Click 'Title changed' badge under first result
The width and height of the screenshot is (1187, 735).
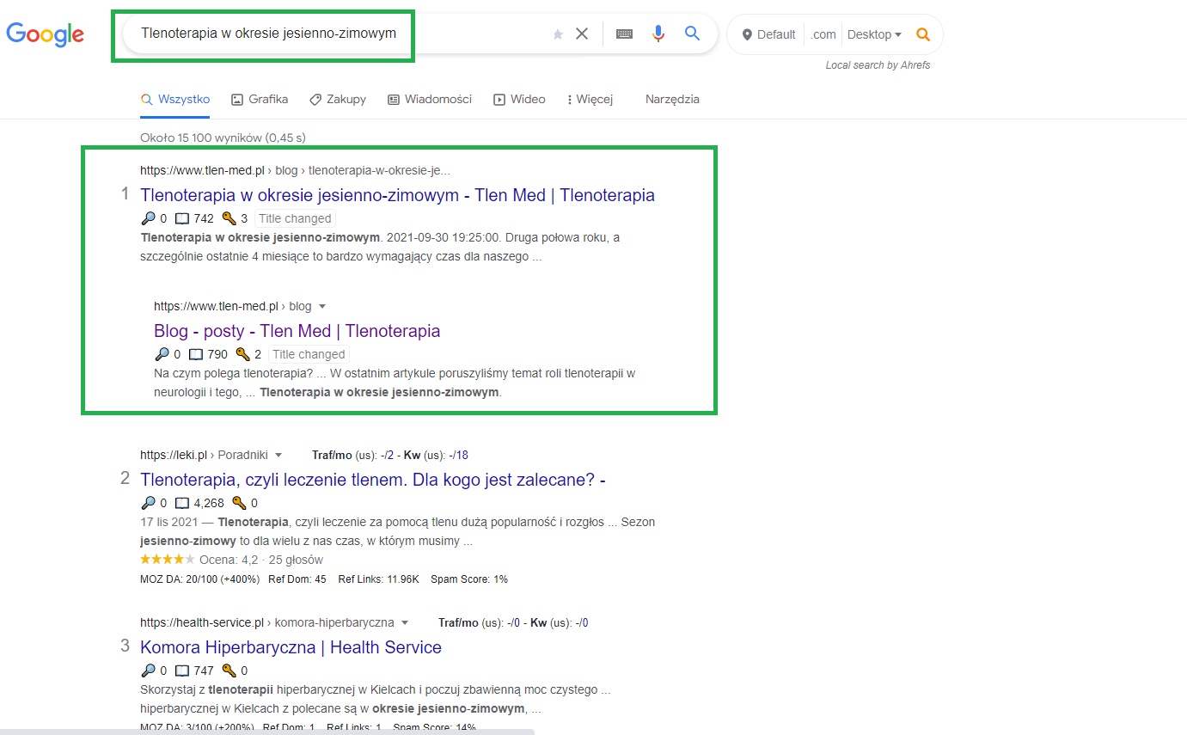coord(295,218)
